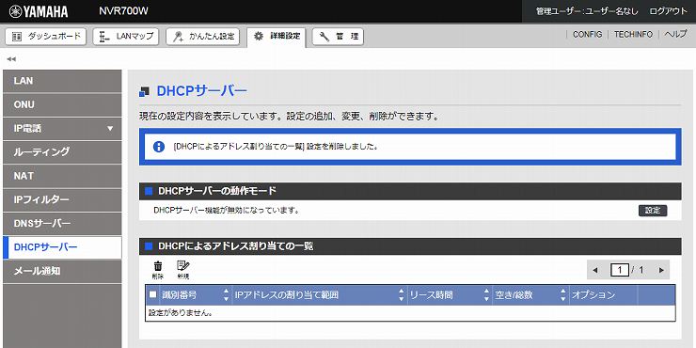Open メール通知 in the sidebar
This screenshot has height=348, width=696.
pyautogui.click(x=62, y=271)
